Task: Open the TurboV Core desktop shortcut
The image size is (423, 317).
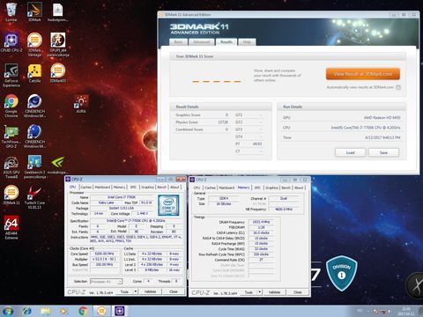Action: tap(34, 197)
